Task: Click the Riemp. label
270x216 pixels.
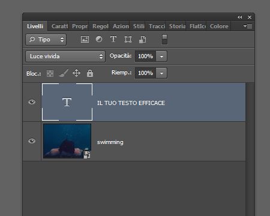Action: (121, 73)
